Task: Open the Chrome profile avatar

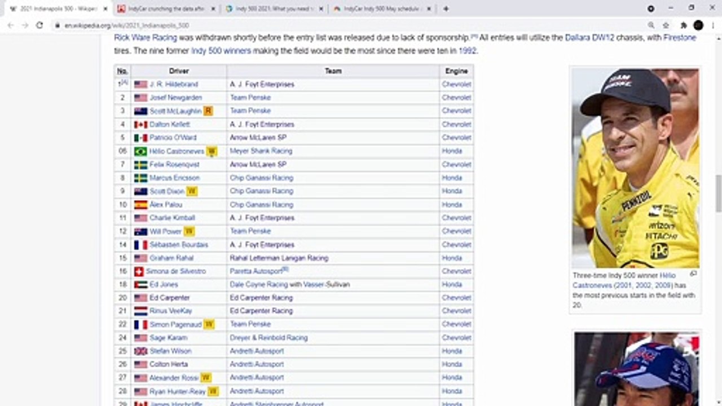Action: point(698,25)
